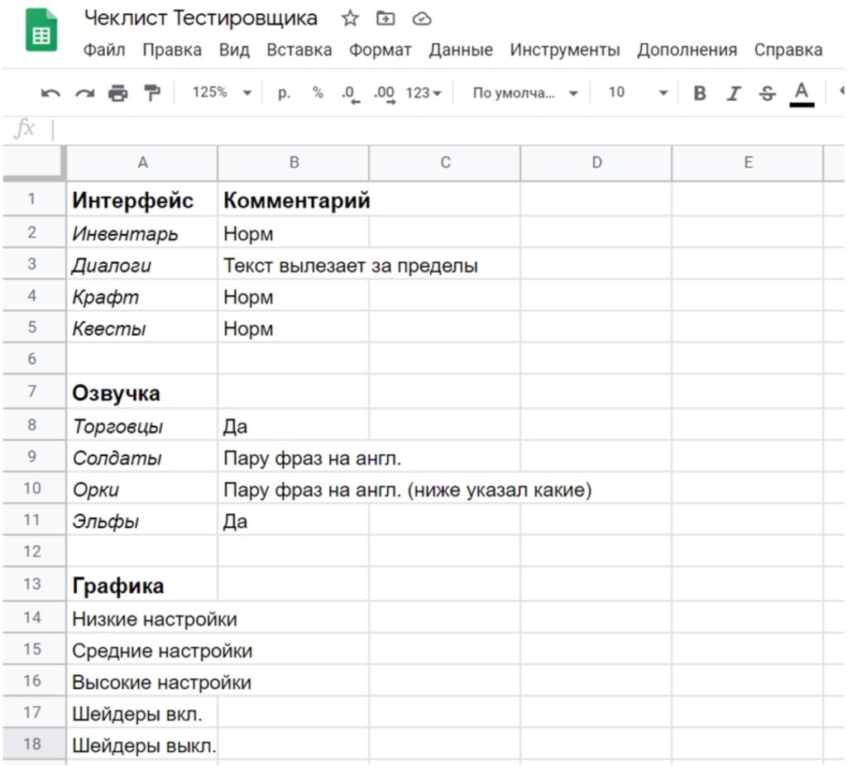Select column B header
This screenshot has height=766, width=847.
[x=294, y=162]
